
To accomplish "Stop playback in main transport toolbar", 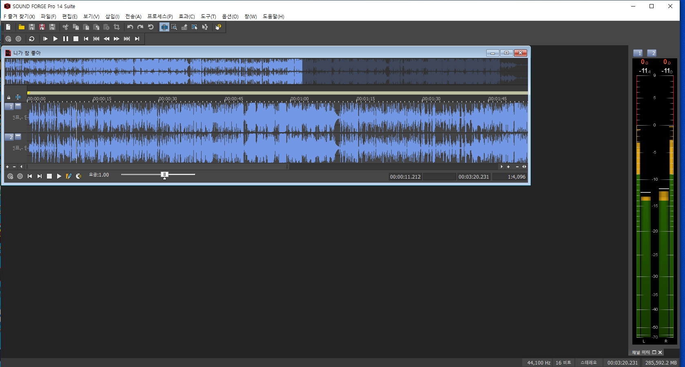I will pyautogui.click(x=76, y=39).
